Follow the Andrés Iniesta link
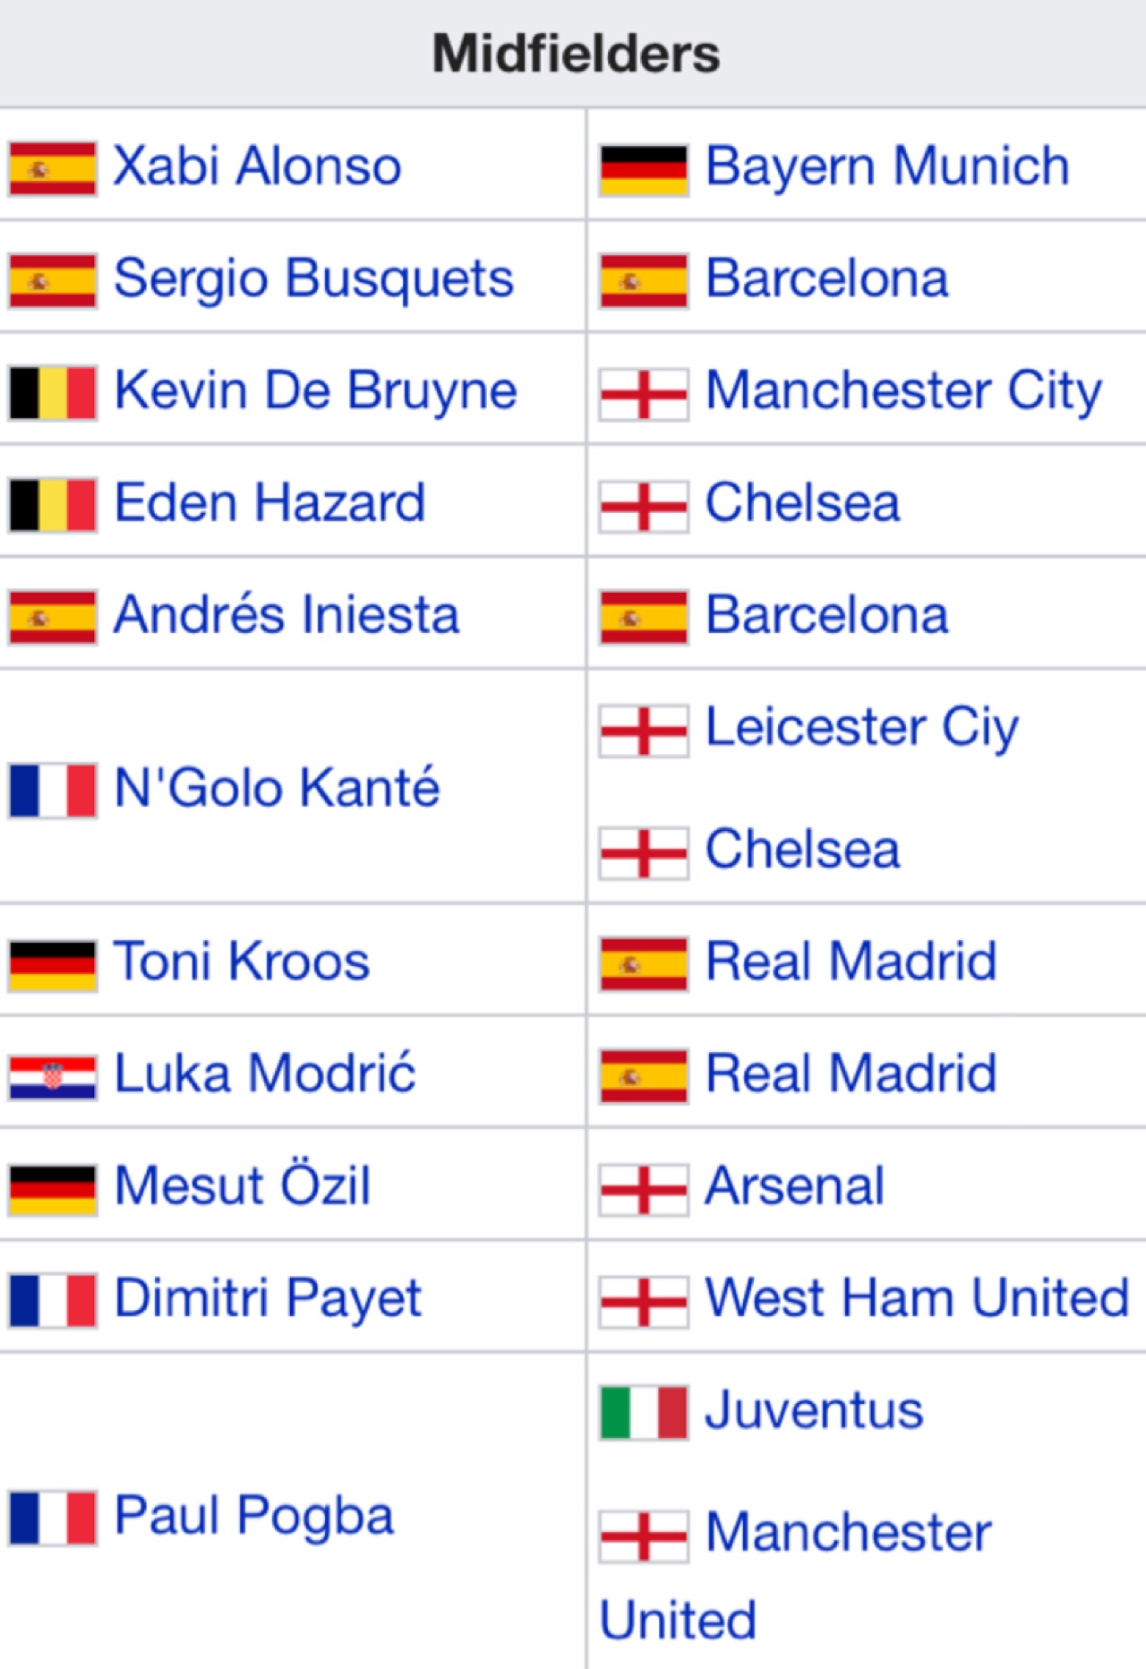Screen dimensions: 1146x1669 286,614
